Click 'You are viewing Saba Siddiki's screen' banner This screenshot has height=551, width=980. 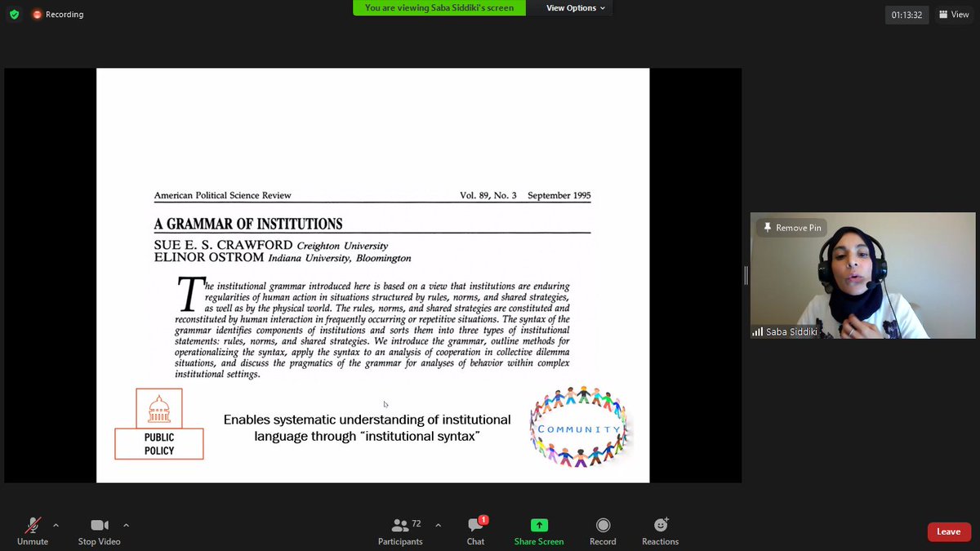[x=439, y=8]
